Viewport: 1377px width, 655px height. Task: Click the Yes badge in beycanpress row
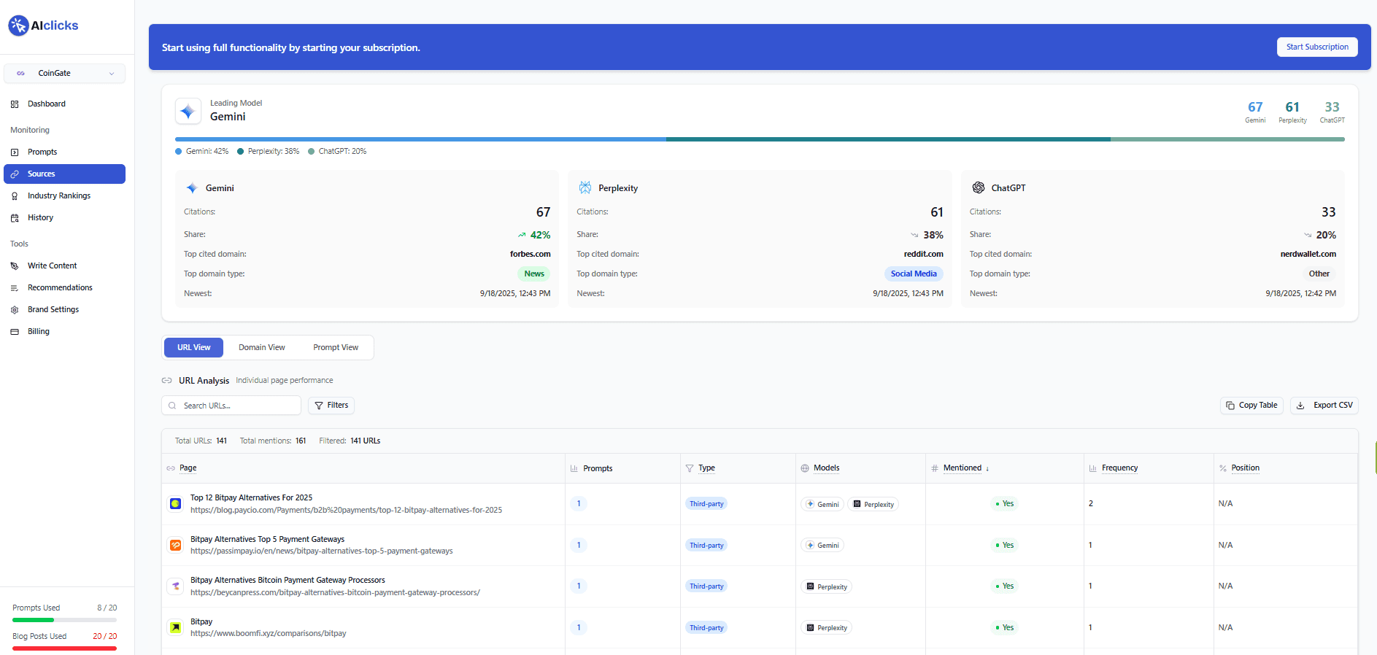pos(1004,586)
